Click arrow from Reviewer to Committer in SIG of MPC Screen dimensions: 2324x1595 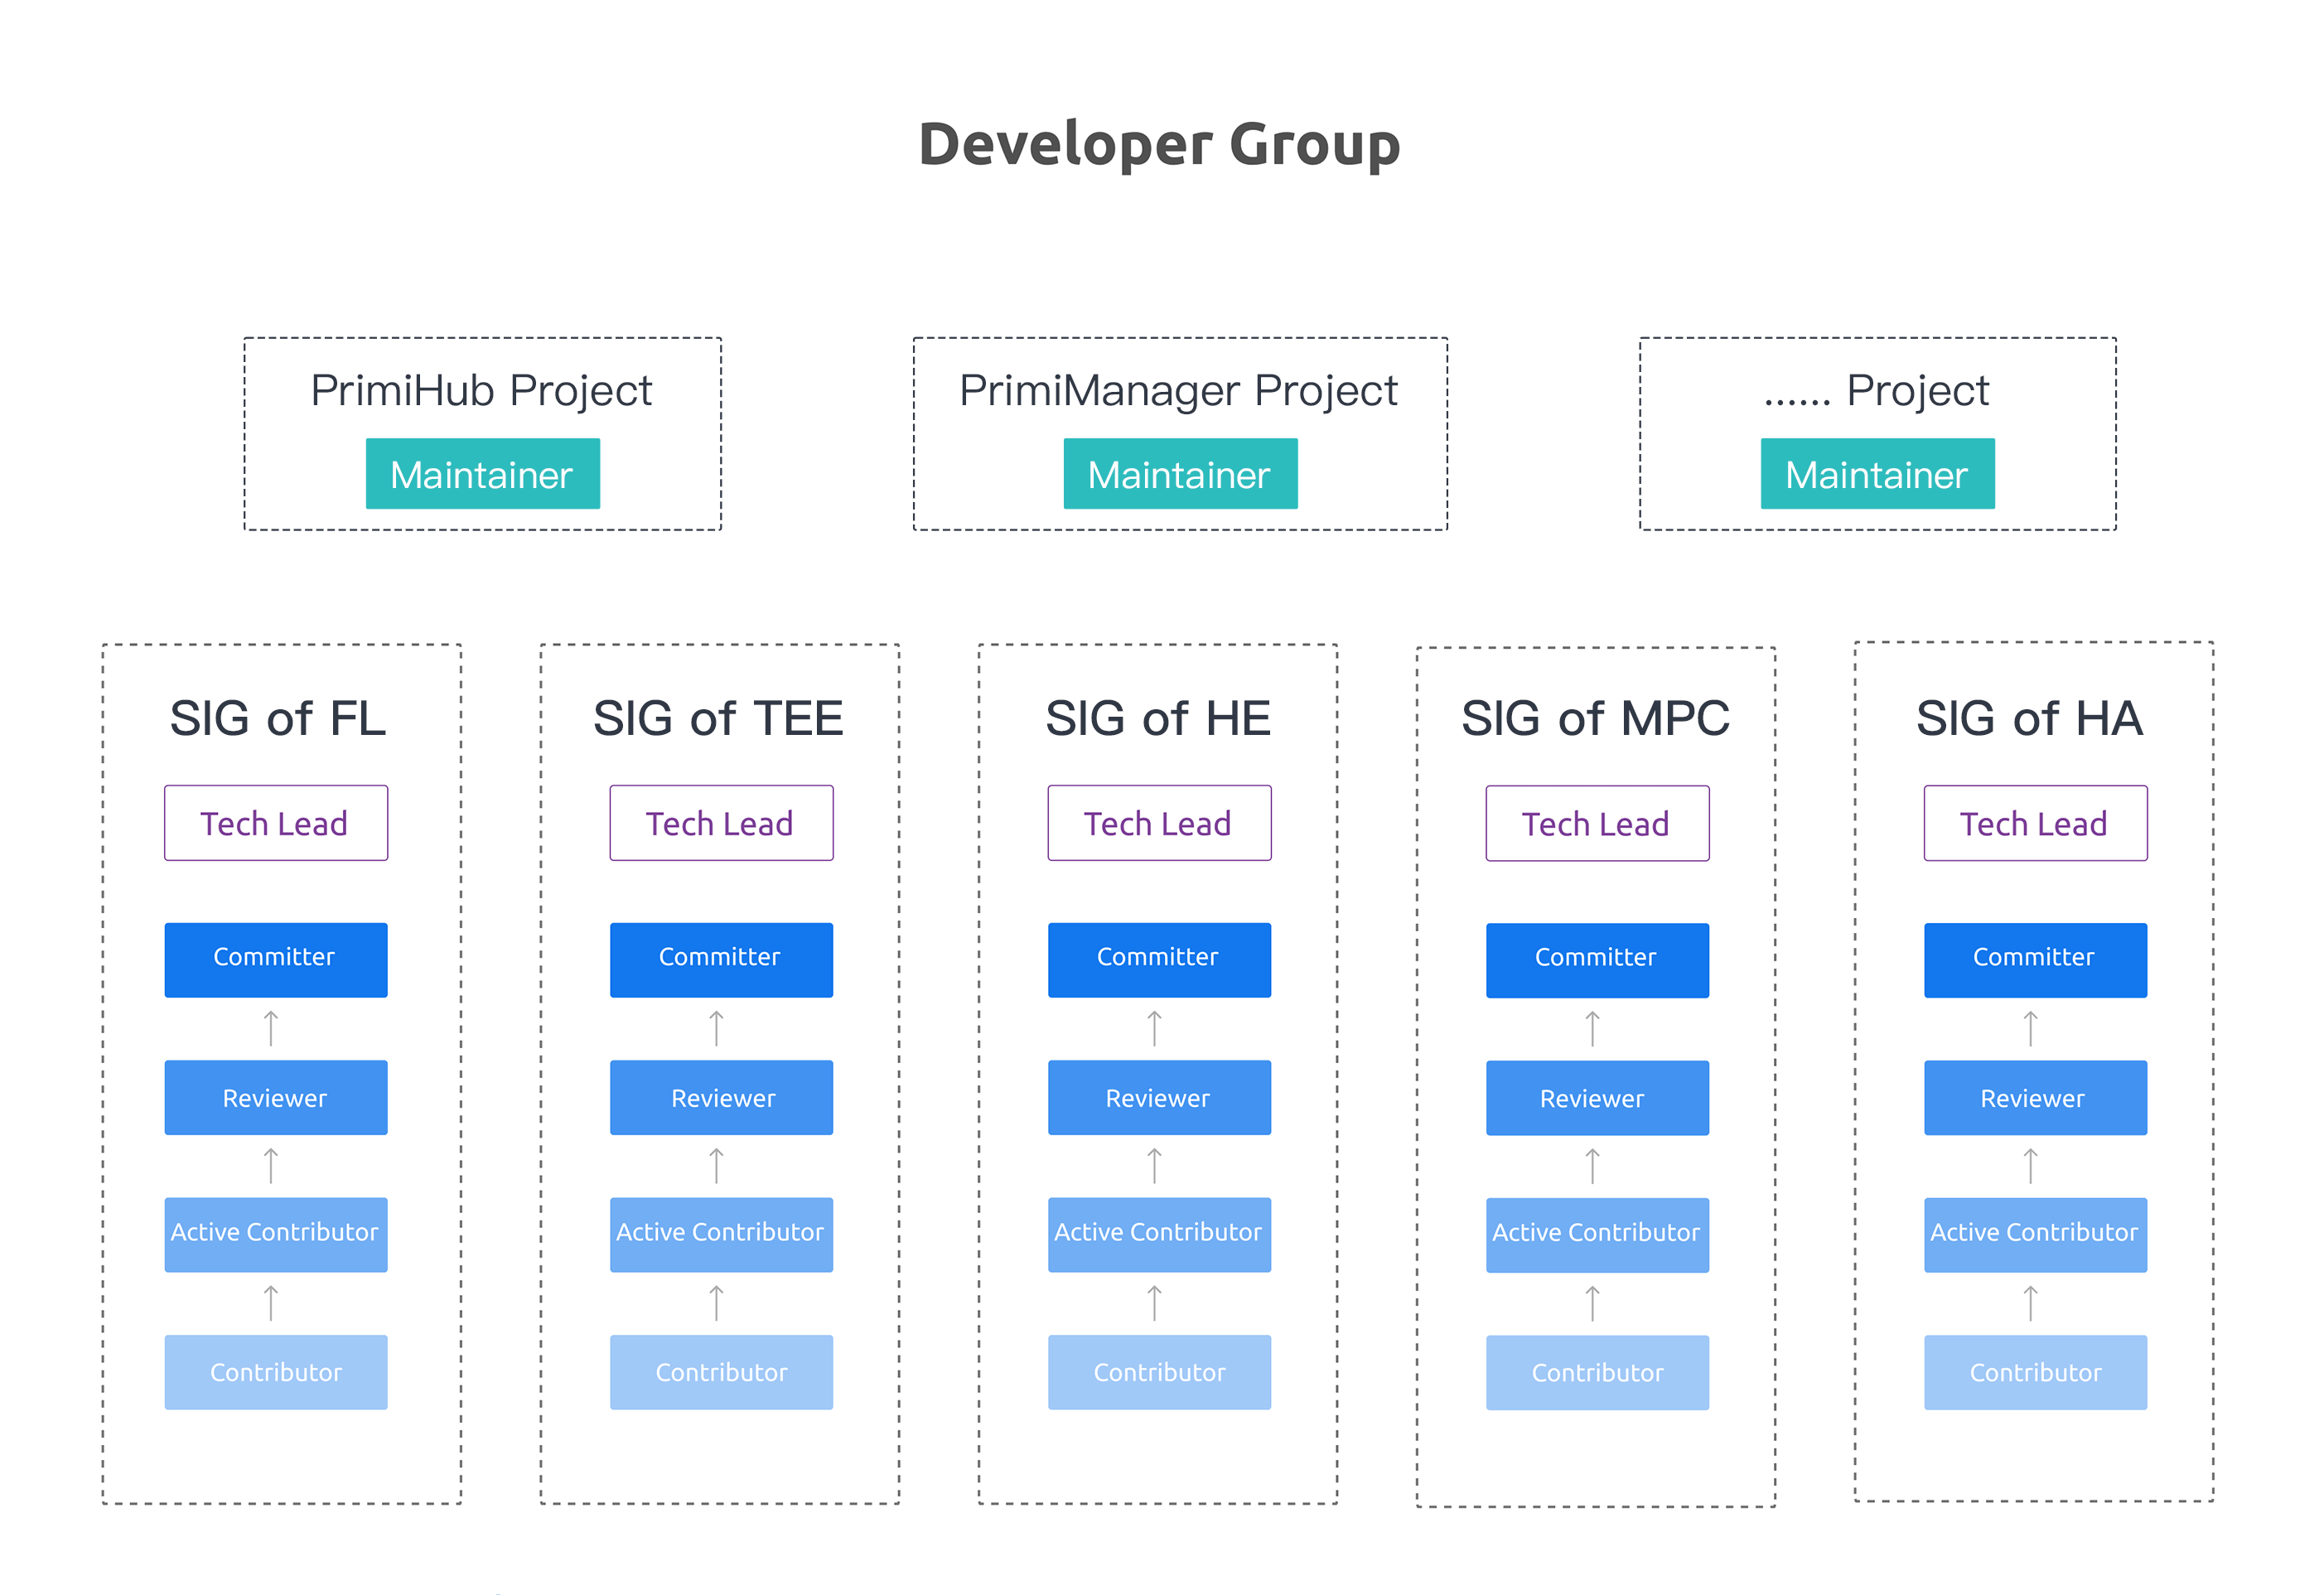(x=1592, y=1028)
